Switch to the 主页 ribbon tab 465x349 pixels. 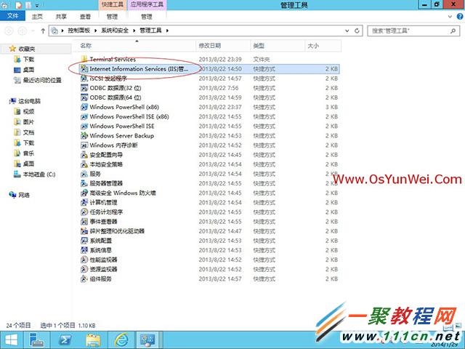37,17
